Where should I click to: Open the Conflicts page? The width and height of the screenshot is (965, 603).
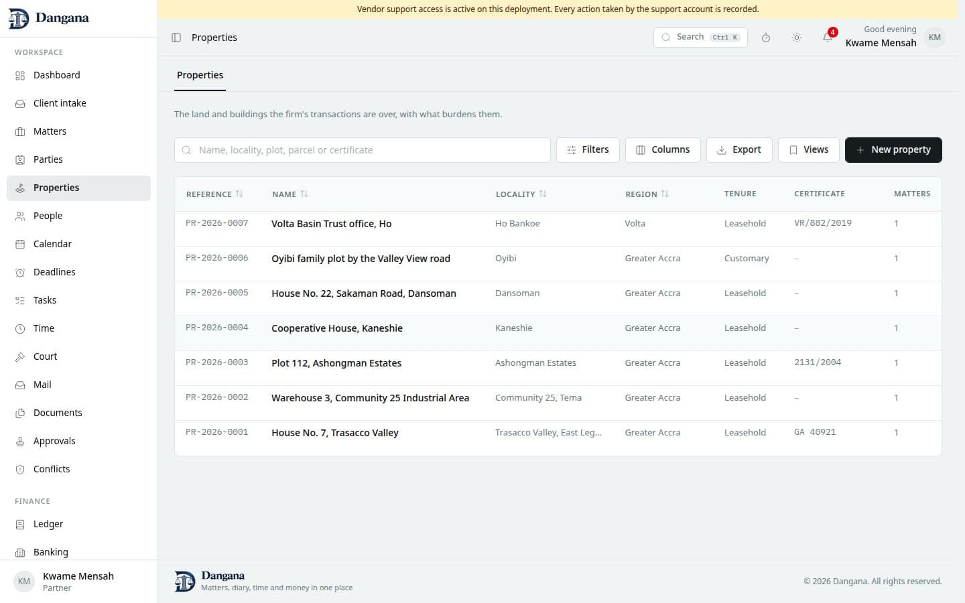78,469
